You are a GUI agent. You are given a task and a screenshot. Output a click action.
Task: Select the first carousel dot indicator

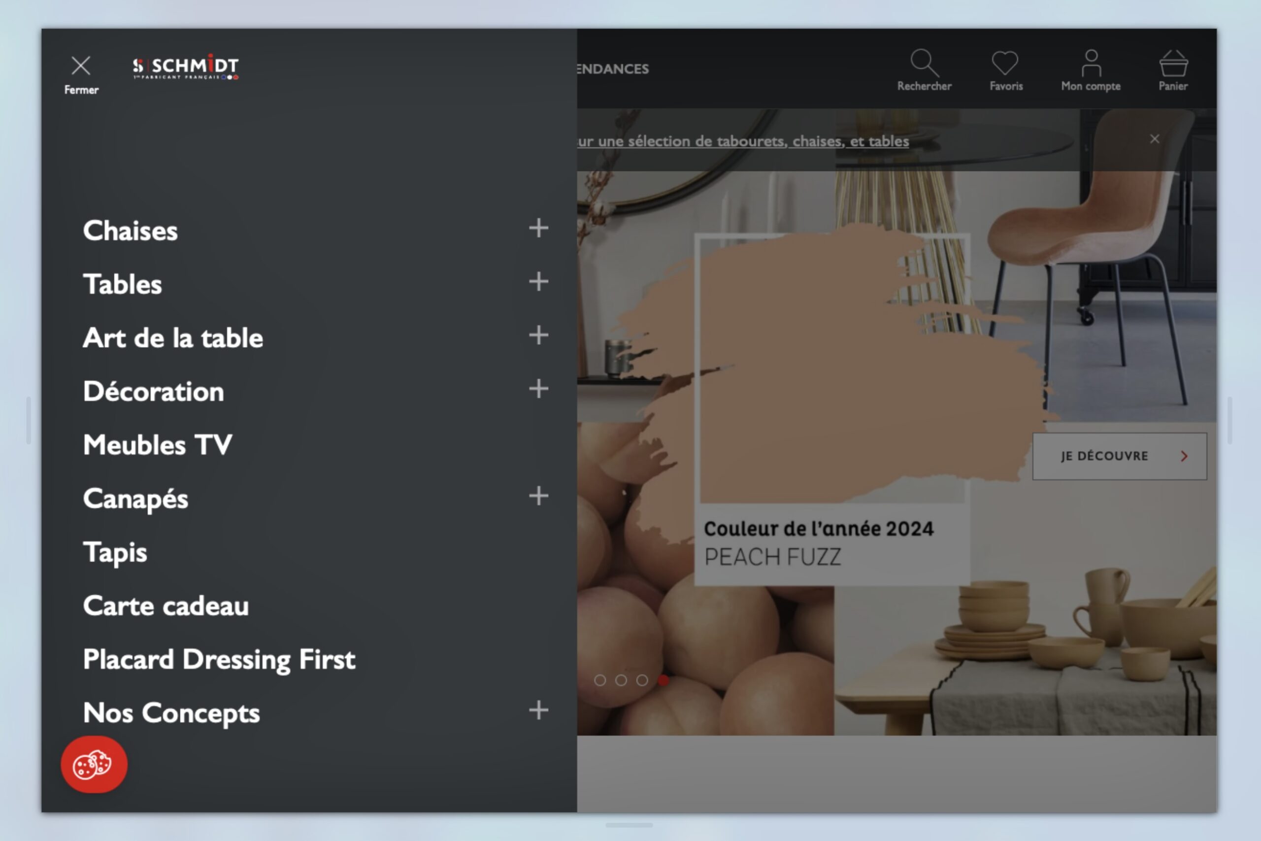point(600,679)
